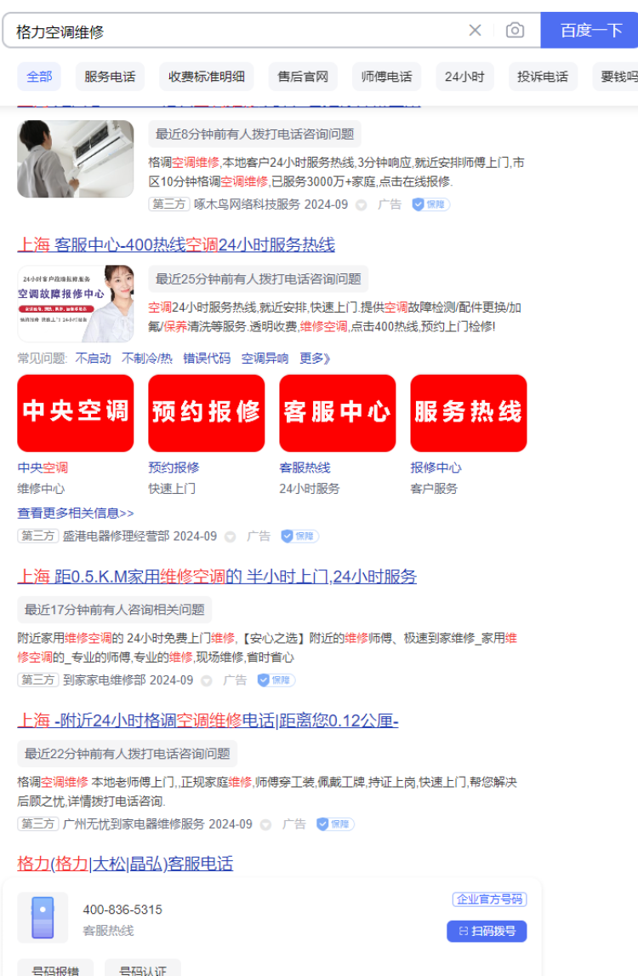Open the red 预约报修 tile

tap(207, 413)
